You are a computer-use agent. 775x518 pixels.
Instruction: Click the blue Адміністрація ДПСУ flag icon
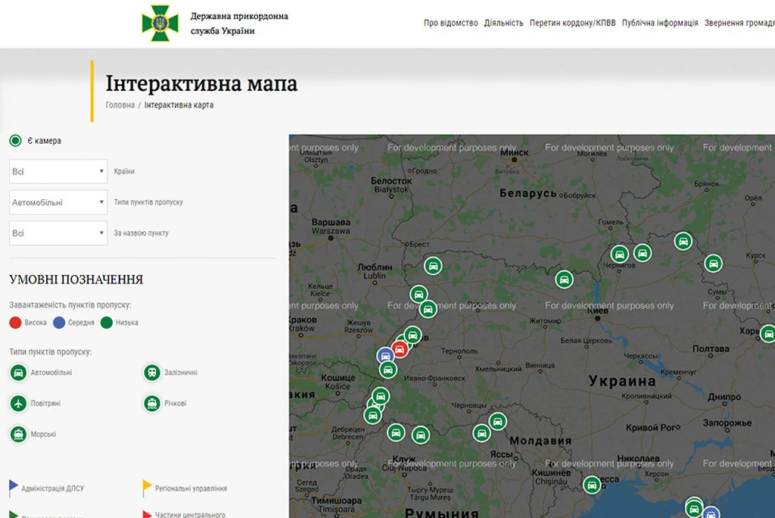click(13, 488)
